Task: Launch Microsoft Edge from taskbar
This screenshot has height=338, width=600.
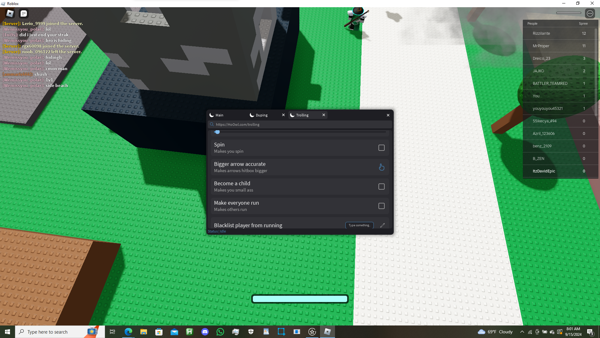Action: tap(128, 332)
